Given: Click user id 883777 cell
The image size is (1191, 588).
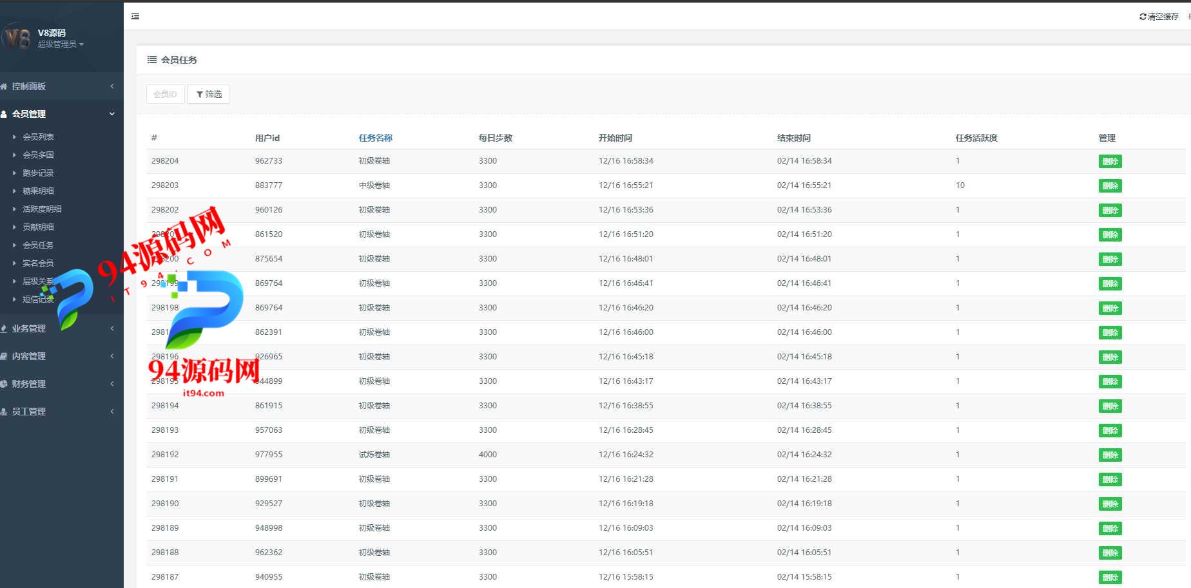Looking at the screenshot, I should (x=269, y=185).
